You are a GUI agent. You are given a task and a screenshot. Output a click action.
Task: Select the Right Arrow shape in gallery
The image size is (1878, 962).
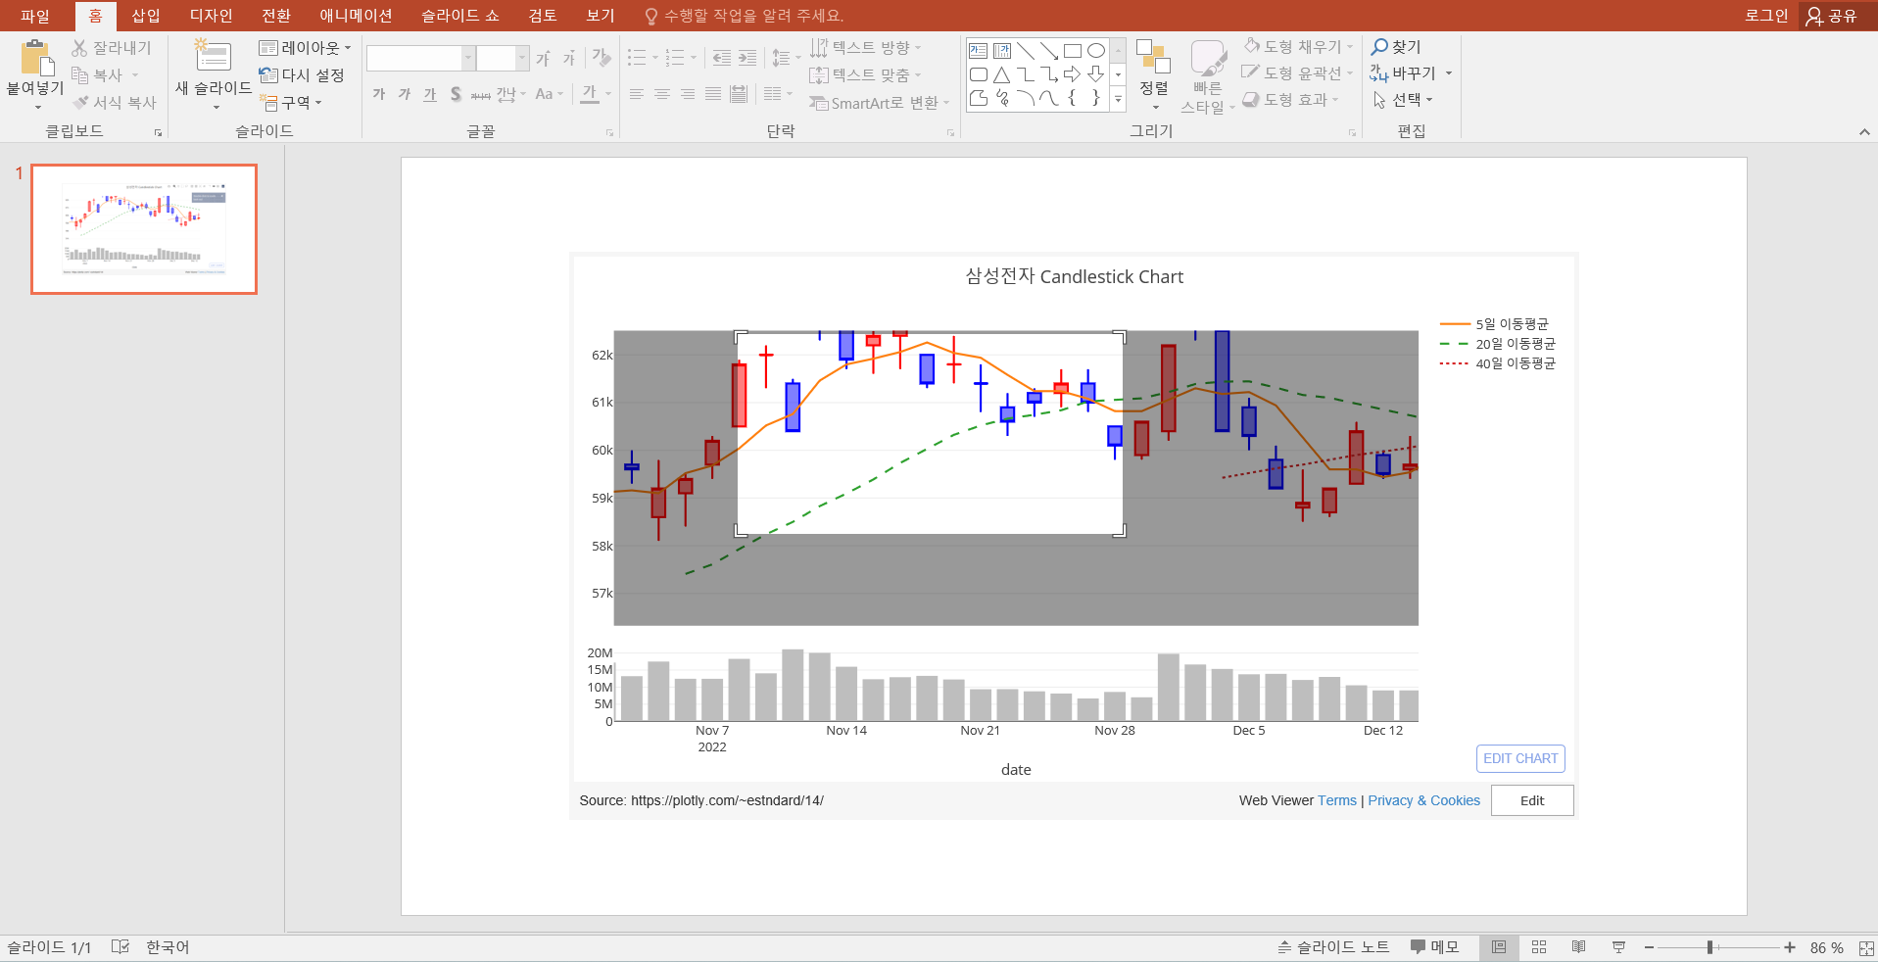click(1073, 74)
